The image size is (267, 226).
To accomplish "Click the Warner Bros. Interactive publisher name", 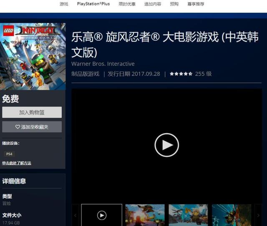I will click(x=103, y=64).
